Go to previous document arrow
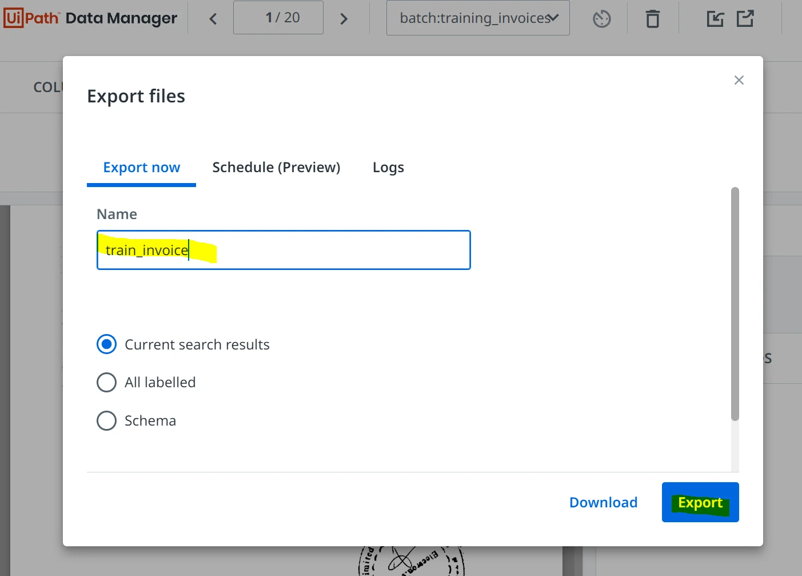This screenshot has width=802, height=576. pos(213,19)
